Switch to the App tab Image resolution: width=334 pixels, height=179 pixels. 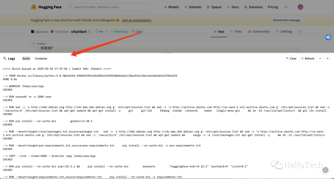coord(219,32)
